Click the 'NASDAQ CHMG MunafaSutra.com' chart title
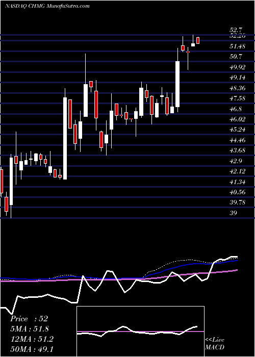The width and height of the screenshot is (255, 357). point(47,6)
